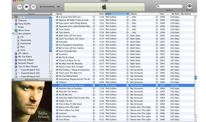Uncheck the Father To Son checkbox
Screen dimensions: 206x122
pos(57,101)
